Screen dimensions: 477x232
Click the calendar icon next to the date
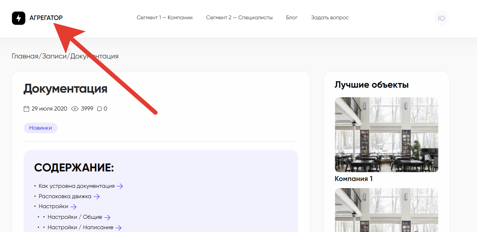26,109
